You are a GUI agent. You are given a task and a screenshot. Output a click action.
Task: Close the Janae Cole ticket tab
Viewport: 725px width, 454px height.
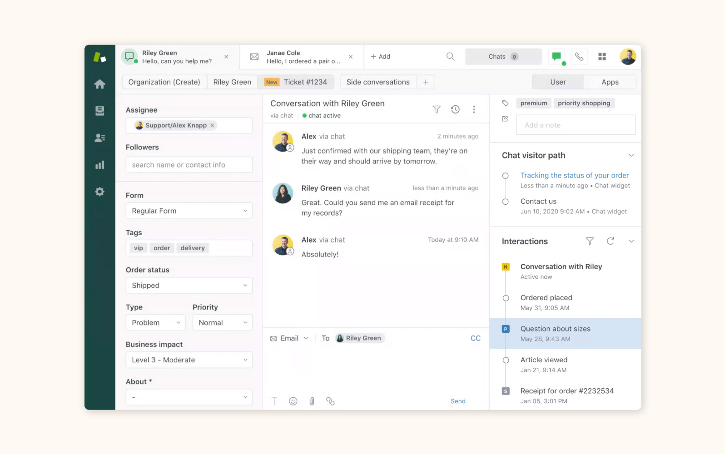351,57
